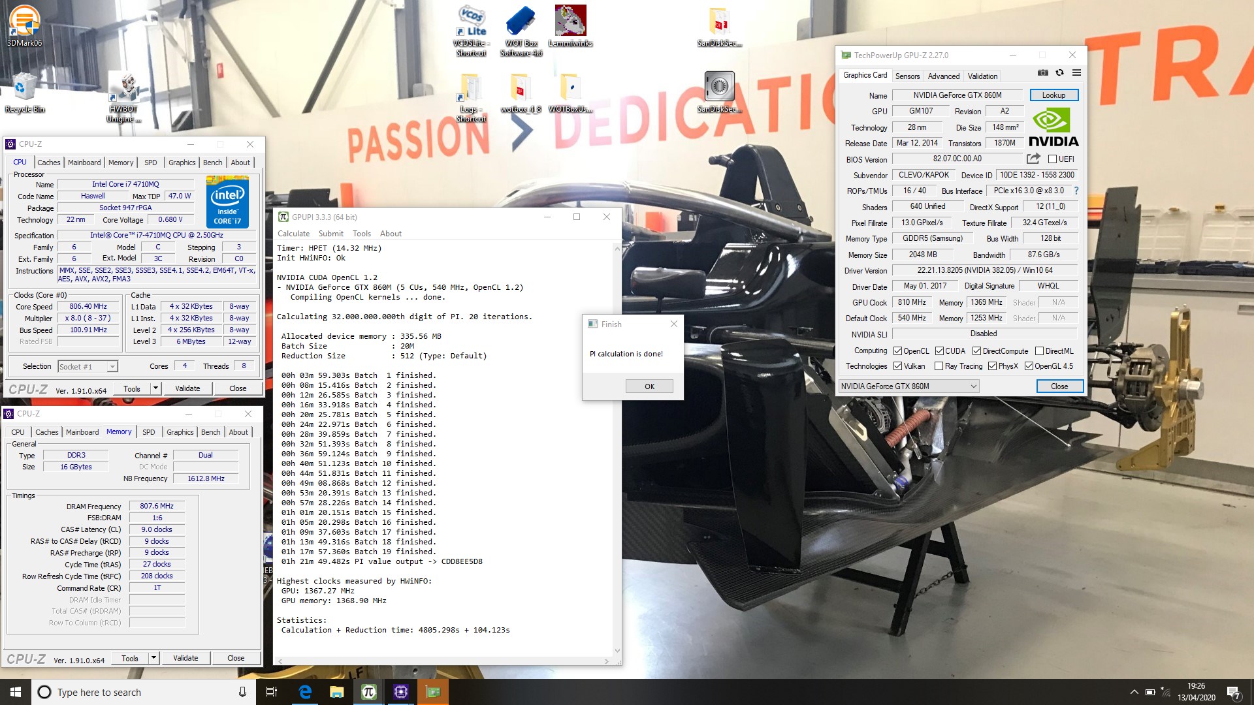Toggle the PhysX checkbox
This screenshot has height=705, width=1254.
tap(992, 366)
